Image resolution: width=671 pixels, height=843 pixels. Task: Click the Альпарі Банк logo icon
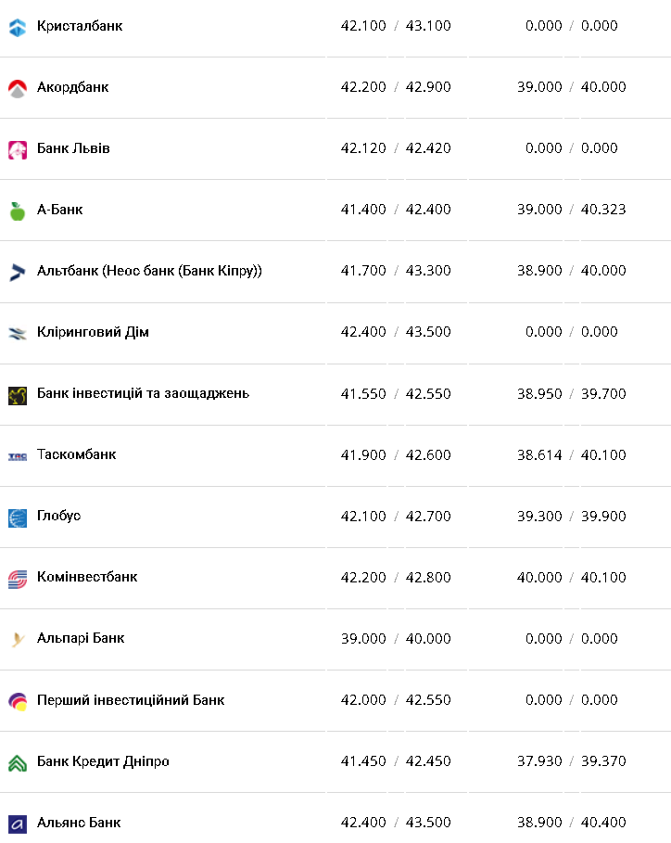(x=17, y=640)
